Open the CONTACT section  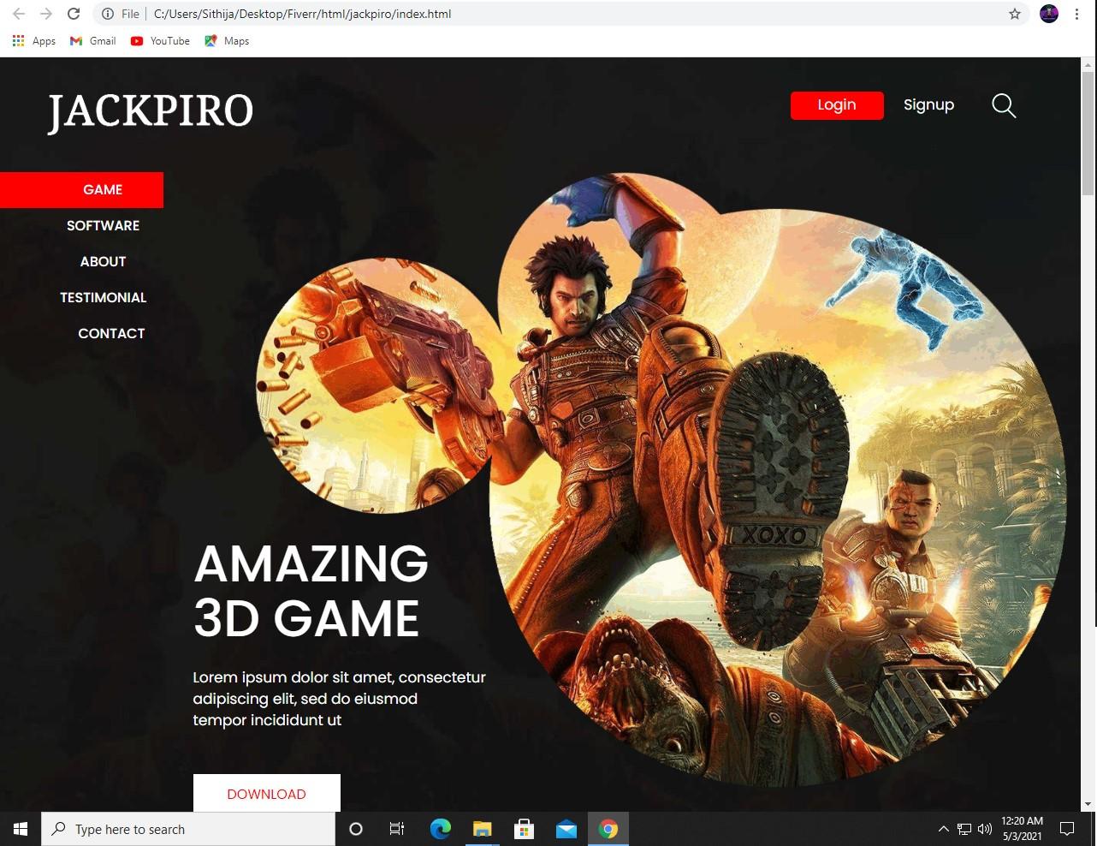coord(111,333)
